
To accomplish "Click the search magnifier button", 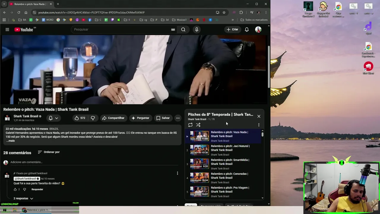I will pos(183,29).
